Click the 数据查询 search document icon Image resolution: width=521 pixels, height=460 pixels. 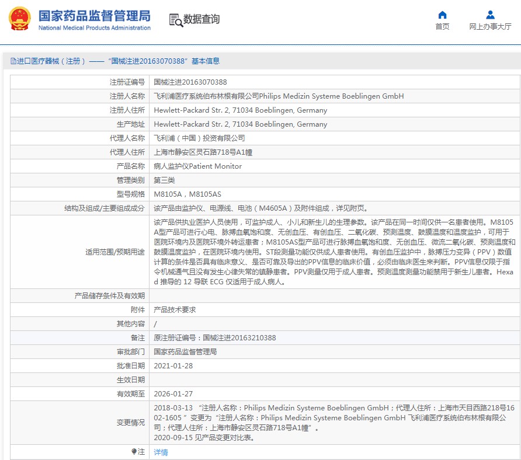(176, 20)
